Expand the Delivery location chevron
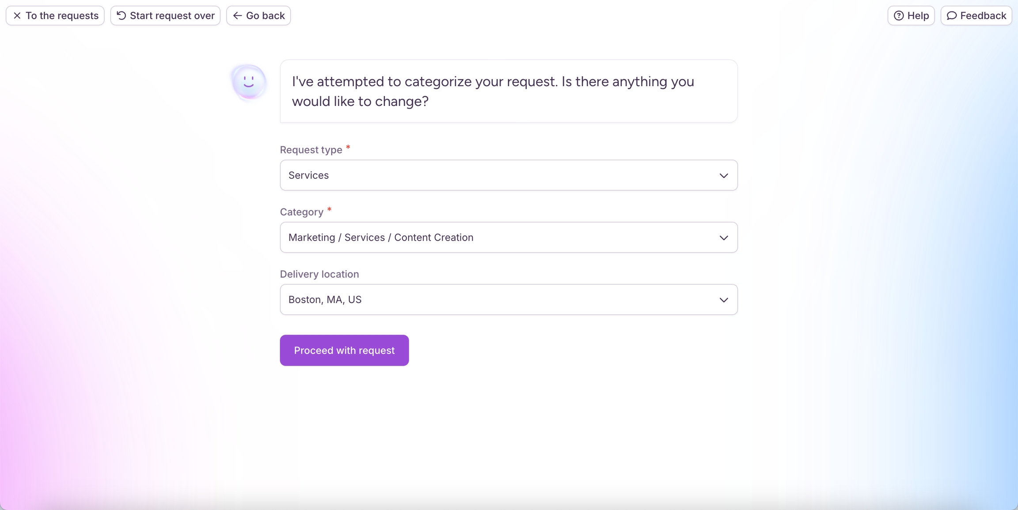The height and width of the screenshot is (510, 1018). point(723,300)
